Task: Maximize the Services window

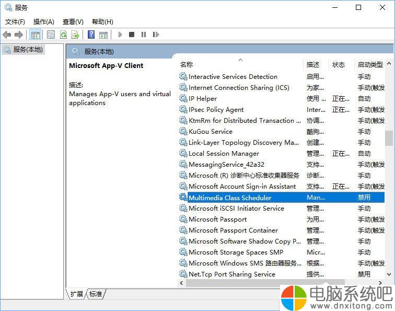Action: click(x=358, y=7)
